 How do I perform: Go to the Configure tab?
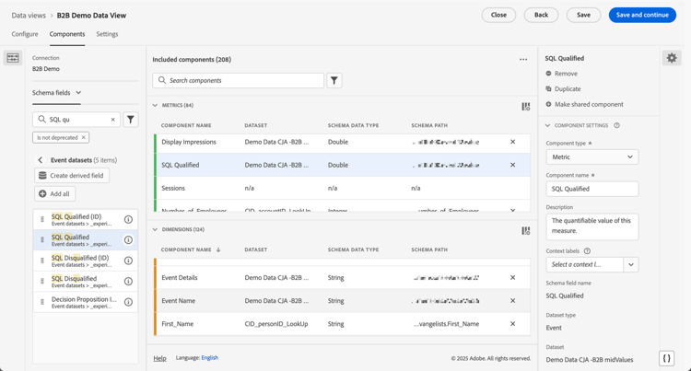click(x=25, y=34)
